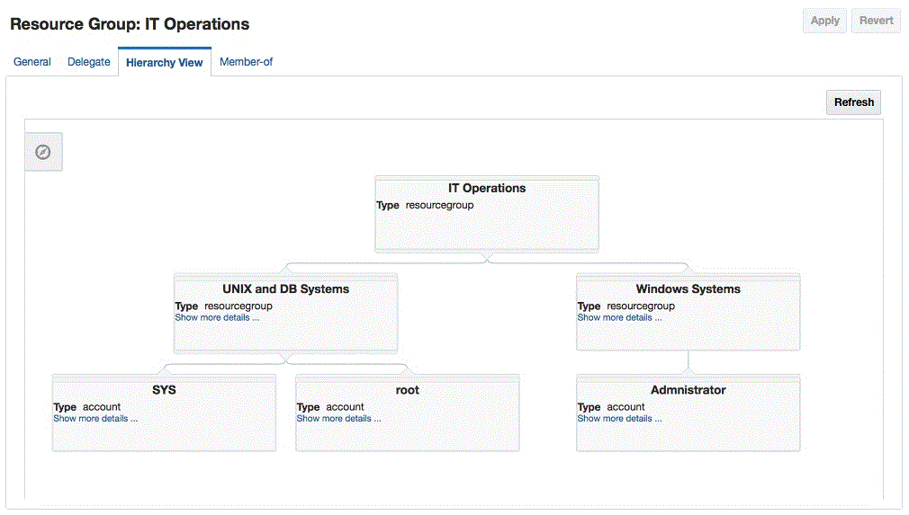Show more details for SYS account

pos(95,418)
